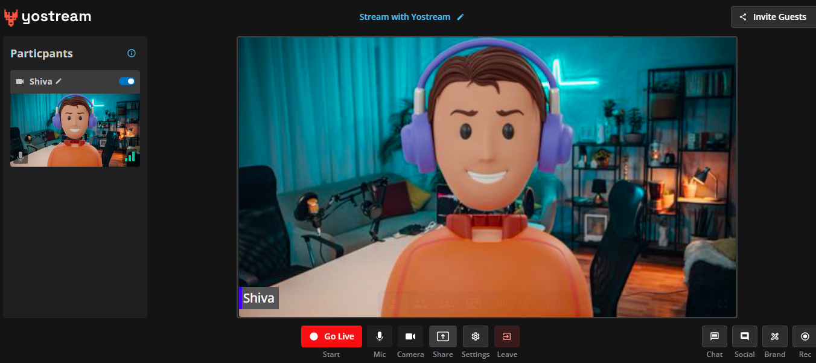This screenshot has height=363, width=816.
Task: Share your screen
Action: (443, 336)
